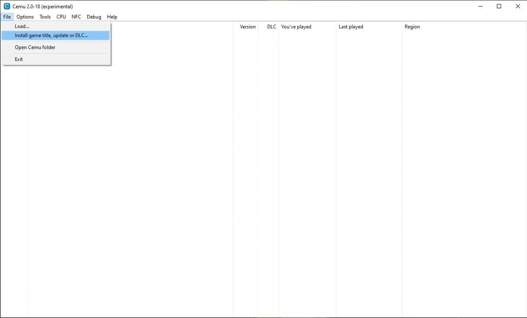Viewport: 527px width, 318px height.
Task: Open the Debug menu
Action: point(94,17)
